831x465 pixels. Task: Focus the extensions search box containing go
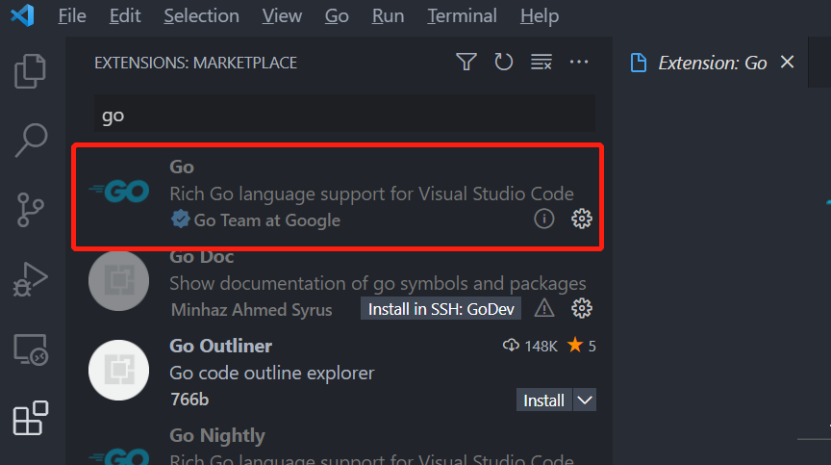344,114
